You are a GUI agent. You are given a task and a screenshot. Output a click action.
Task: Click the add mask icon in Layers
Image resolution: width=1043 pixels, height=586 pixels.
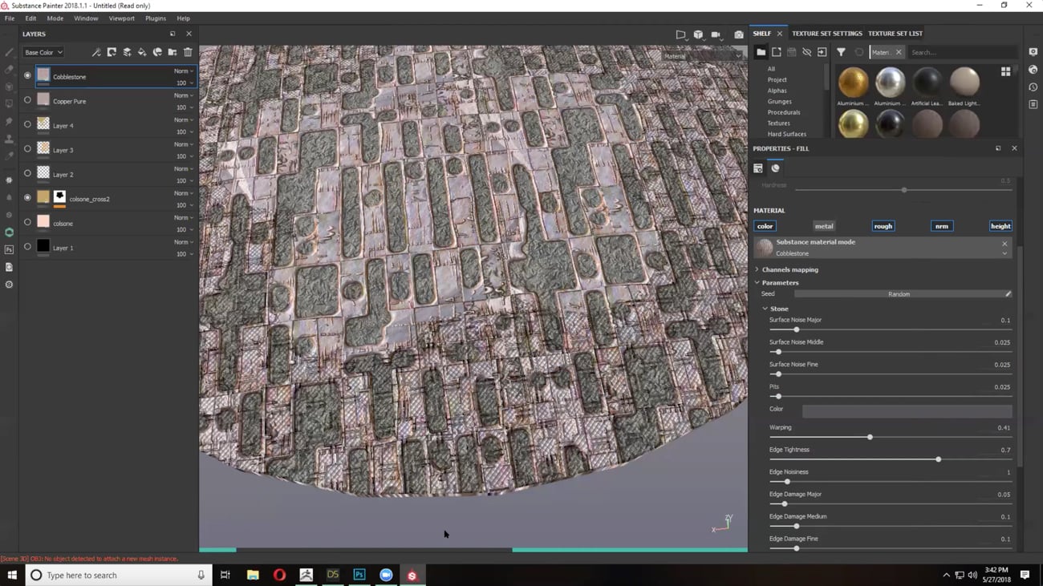pyautogui.click(x=112, y=53)
